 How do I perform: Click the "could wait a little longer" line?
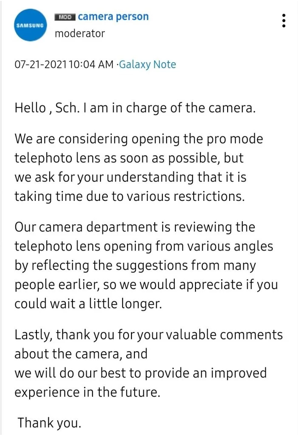tap(88, 304)
